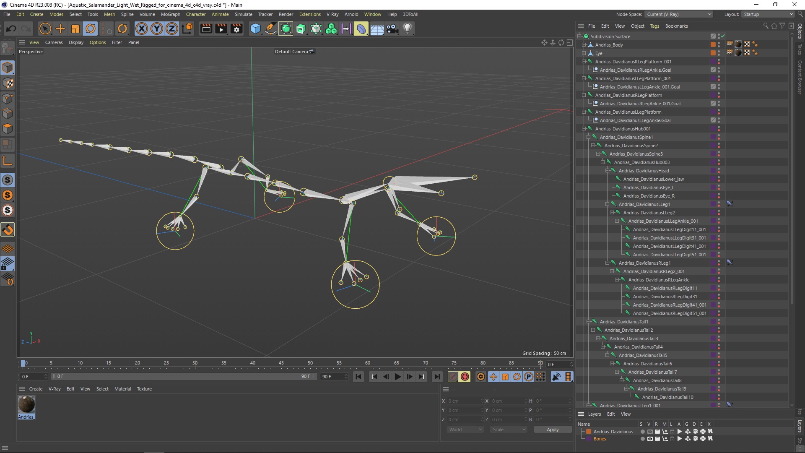Image resolution: width=805 pixels, height=453 pixels.
Task: Open the Scale coordinate dropdown
Action: [509, 430]
